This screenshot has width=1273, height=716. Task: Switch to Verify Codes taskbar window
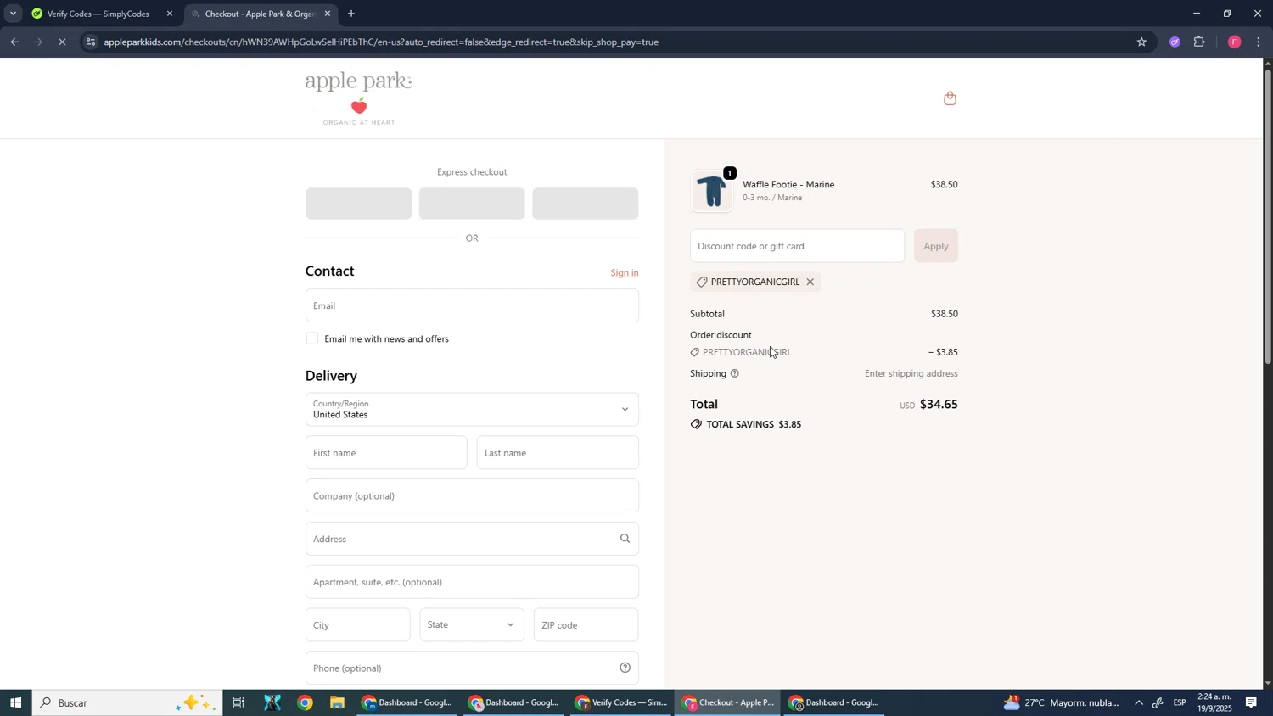(x=622, y=702)
